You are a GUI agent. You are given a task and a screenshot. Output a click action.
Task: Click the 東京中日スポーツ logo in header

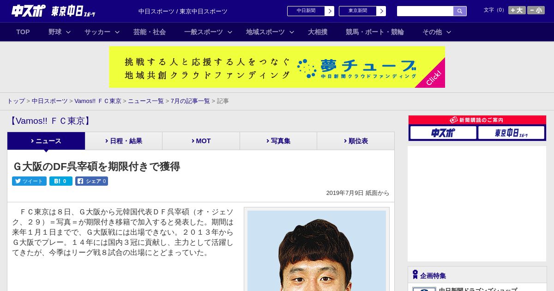pyautogui.click(x=73, y=11)
